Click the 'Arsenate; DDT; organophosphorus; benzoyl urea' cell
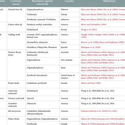The width and height of the screenshot is (125, 125). click(x=42, y=36)
